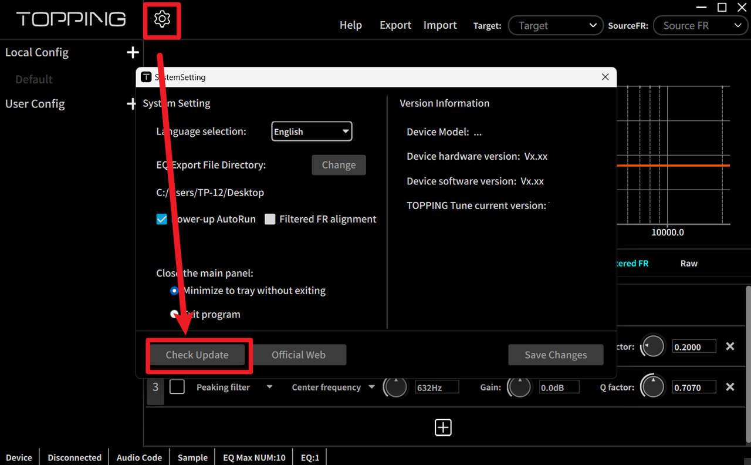Click the Sample status bar entry
The image size is (751, 465).
(192, 457)
